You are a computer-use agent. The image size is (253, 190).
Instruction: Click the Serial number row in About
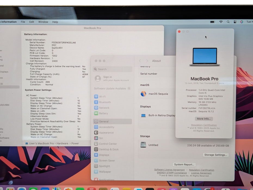157,74
